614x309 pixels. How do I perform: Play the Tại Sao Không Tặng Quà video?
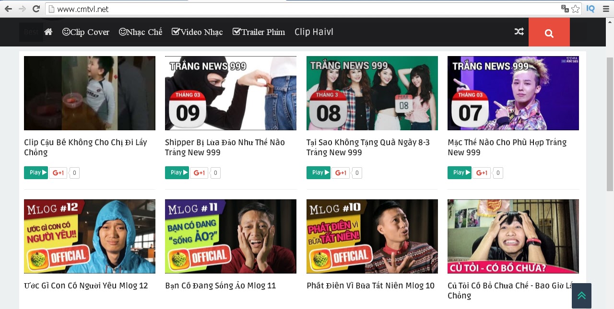(319, 172)
